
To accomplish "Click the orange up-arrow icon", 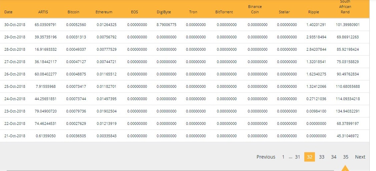I will (345, 168).
